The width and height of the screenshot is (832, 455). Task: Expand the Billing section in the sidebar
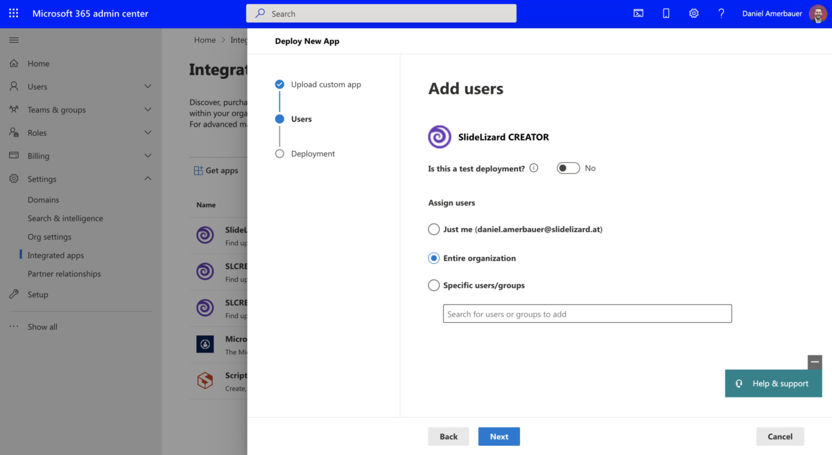147,155
